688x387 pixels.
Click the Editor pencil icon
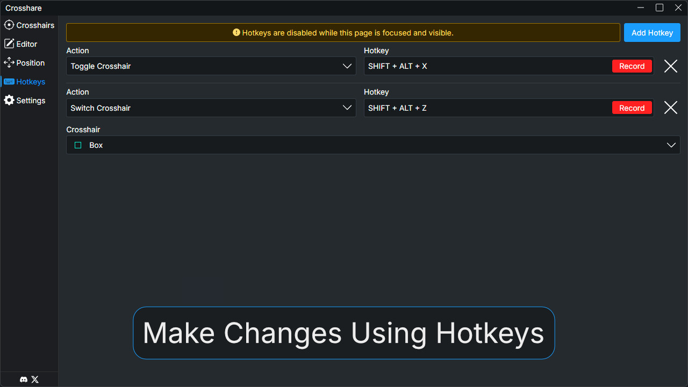(x=9, y=44)
